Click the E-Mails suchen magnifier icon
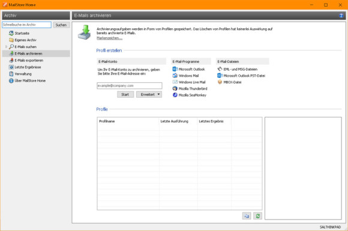 tap(11, 47)
